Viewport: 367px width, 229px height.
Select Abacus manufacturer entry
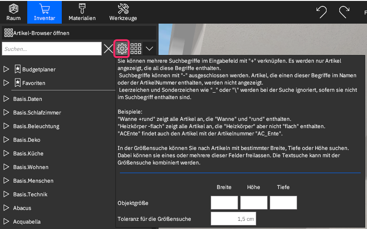(x=22, y=208)
